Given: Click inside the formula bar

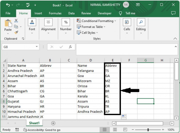Looking at the screenshot, I should [125, 49].
